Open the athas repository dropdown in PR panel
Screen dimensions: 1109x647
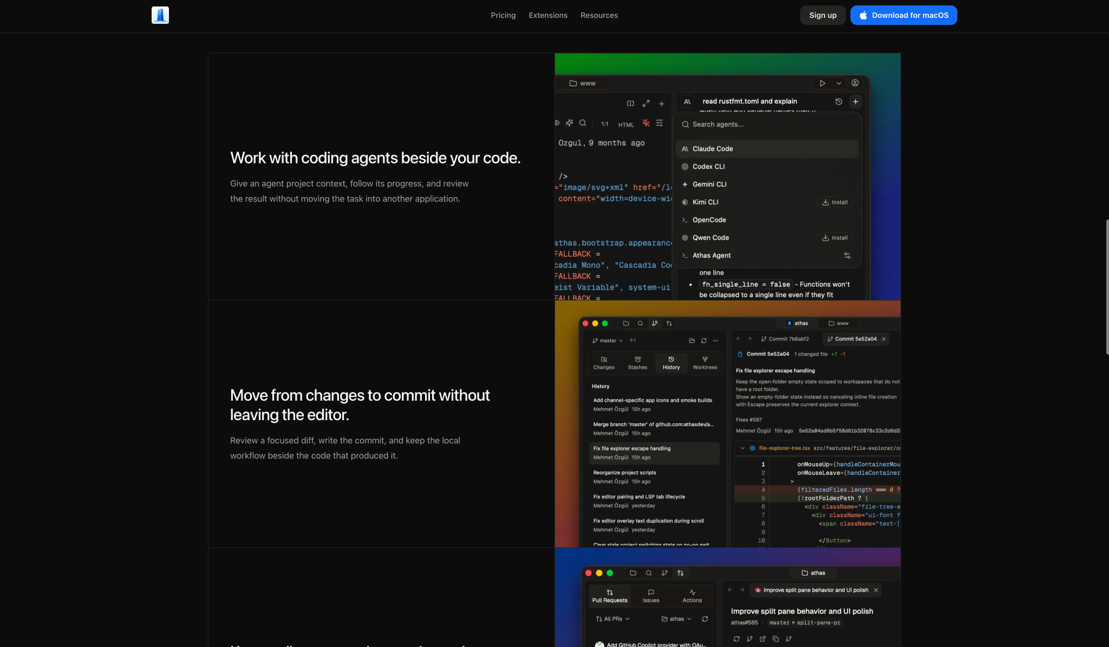676,619
